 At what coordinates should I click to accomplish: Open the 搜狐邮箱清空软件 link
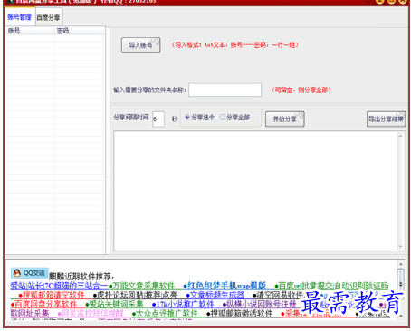pos(53,295)
